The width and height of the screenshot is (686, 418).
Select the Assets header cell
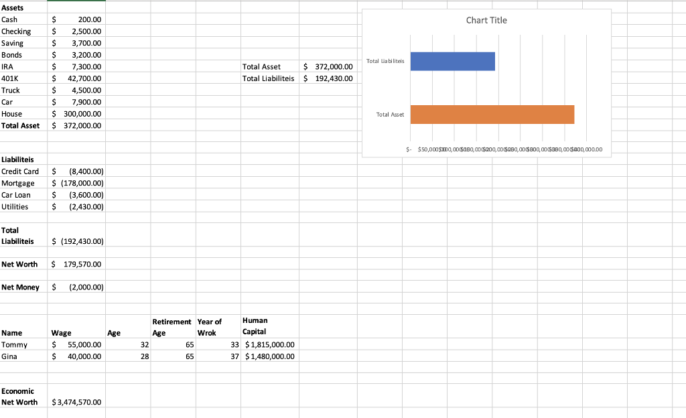23,7
